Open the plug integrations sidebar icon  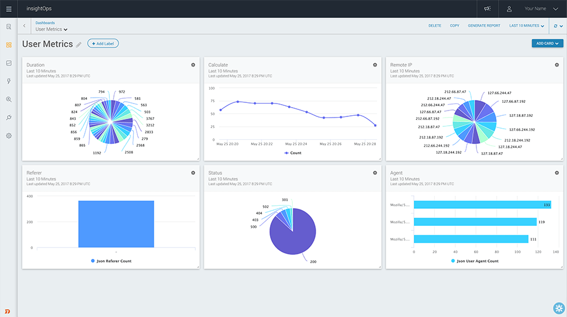tap(9, 118)
